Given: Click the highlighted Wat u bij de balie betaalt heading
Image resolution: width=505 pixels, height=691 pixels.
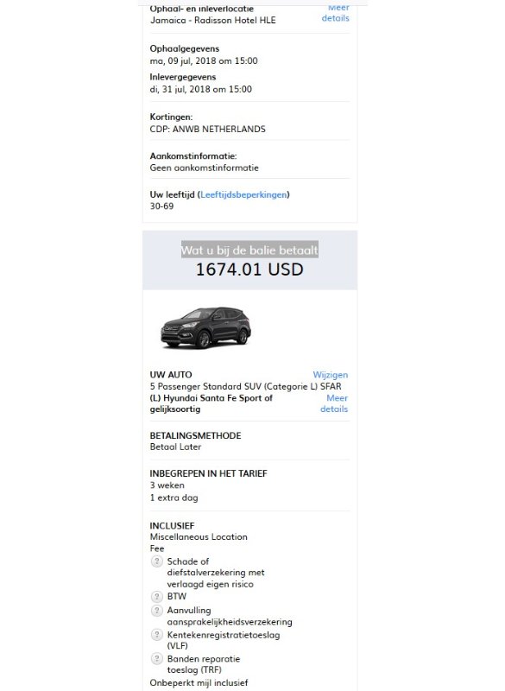Looking at the screenshot, I should click(249, 250).
